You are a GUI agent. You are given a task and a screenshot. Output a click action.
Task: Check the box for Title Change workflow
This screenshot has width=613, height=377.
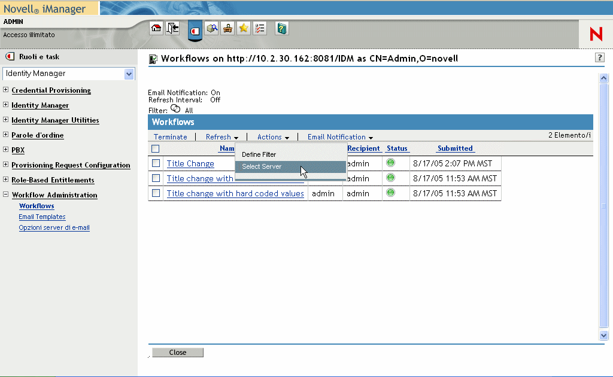pyautogui.click(x=156, y=163)
